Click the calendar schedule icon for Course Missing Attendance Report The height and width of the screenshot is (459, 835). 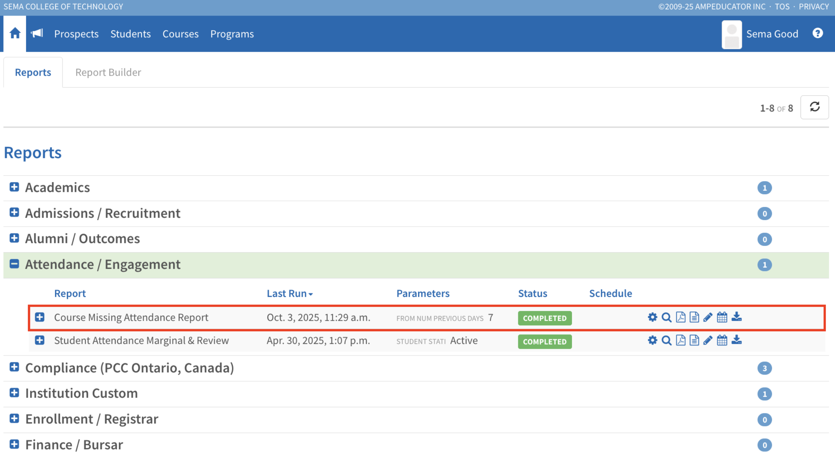tap(722, 317)
